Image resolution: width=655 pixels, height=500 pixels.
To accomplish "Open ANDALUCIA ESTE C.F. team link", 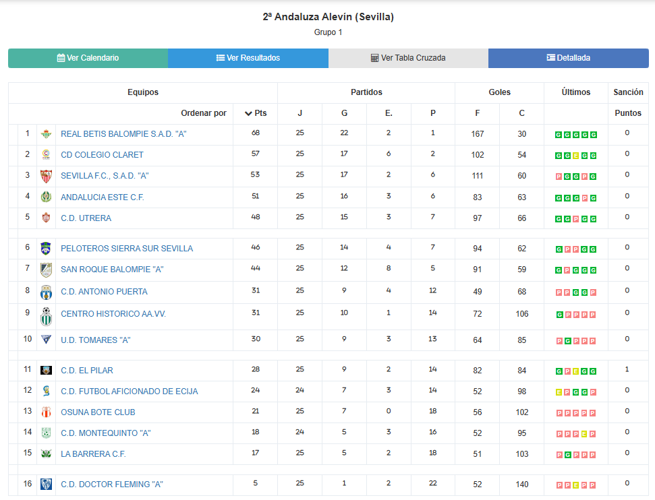I will click(x=103, y=197).
